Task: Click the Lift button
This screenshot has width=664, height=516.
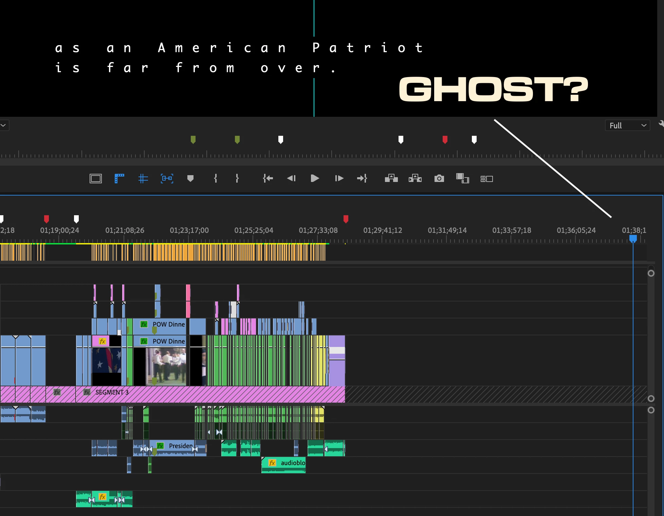Action: click(391, 179)
